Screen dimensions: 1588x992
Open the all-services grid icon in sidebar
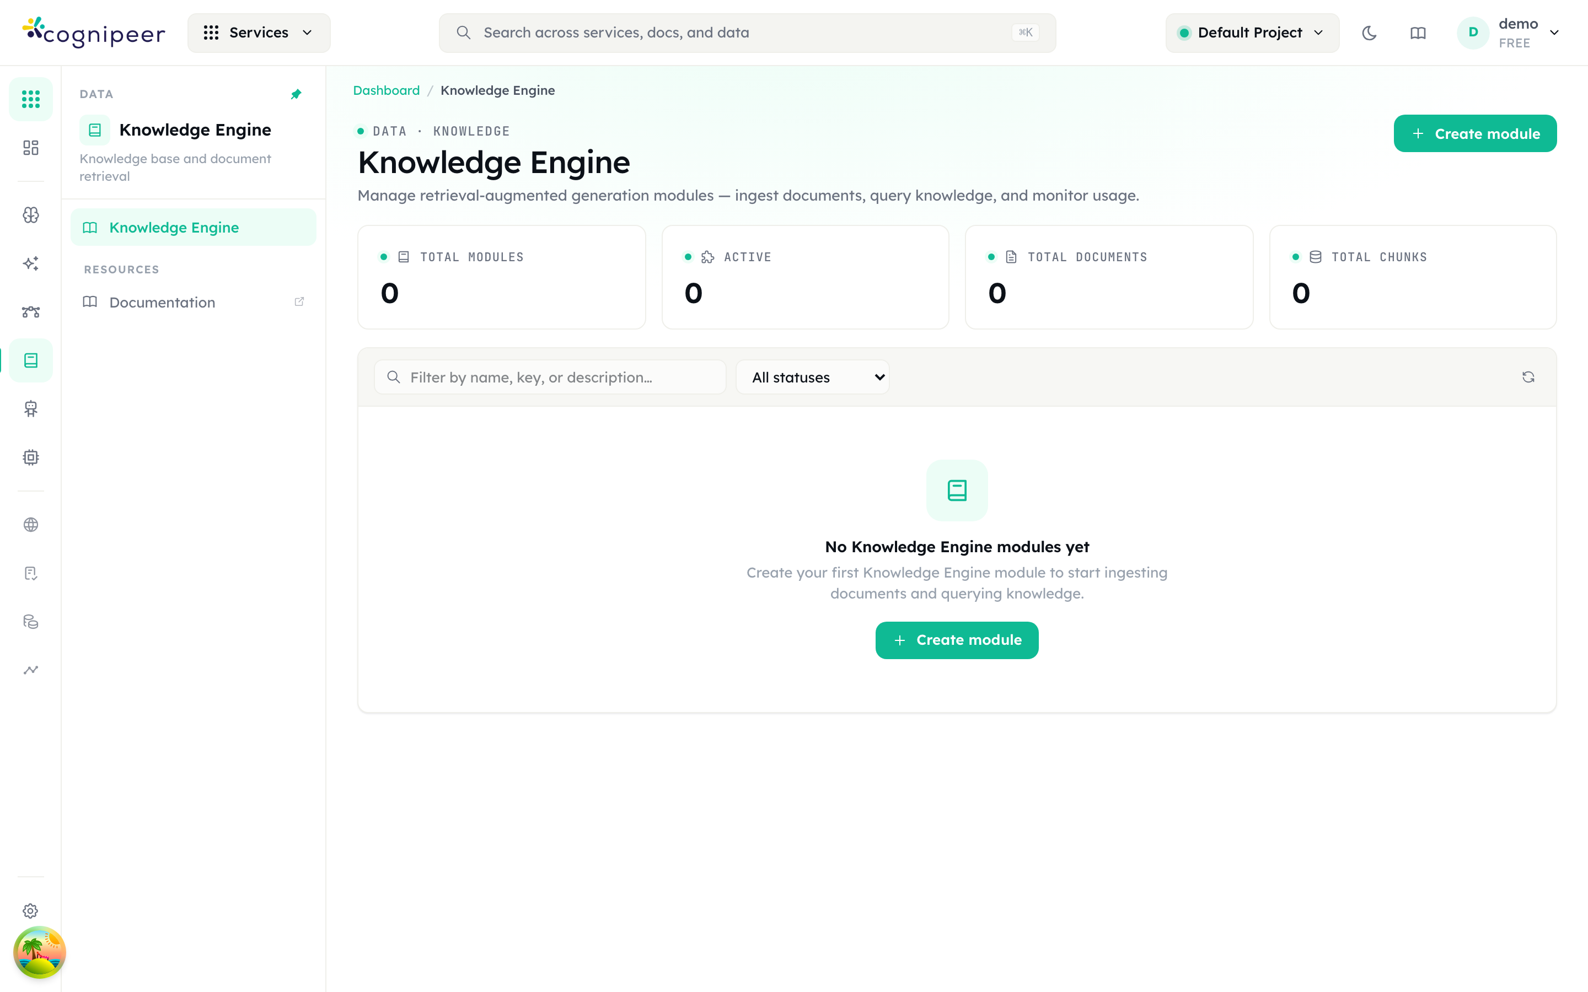click(31, 99)
